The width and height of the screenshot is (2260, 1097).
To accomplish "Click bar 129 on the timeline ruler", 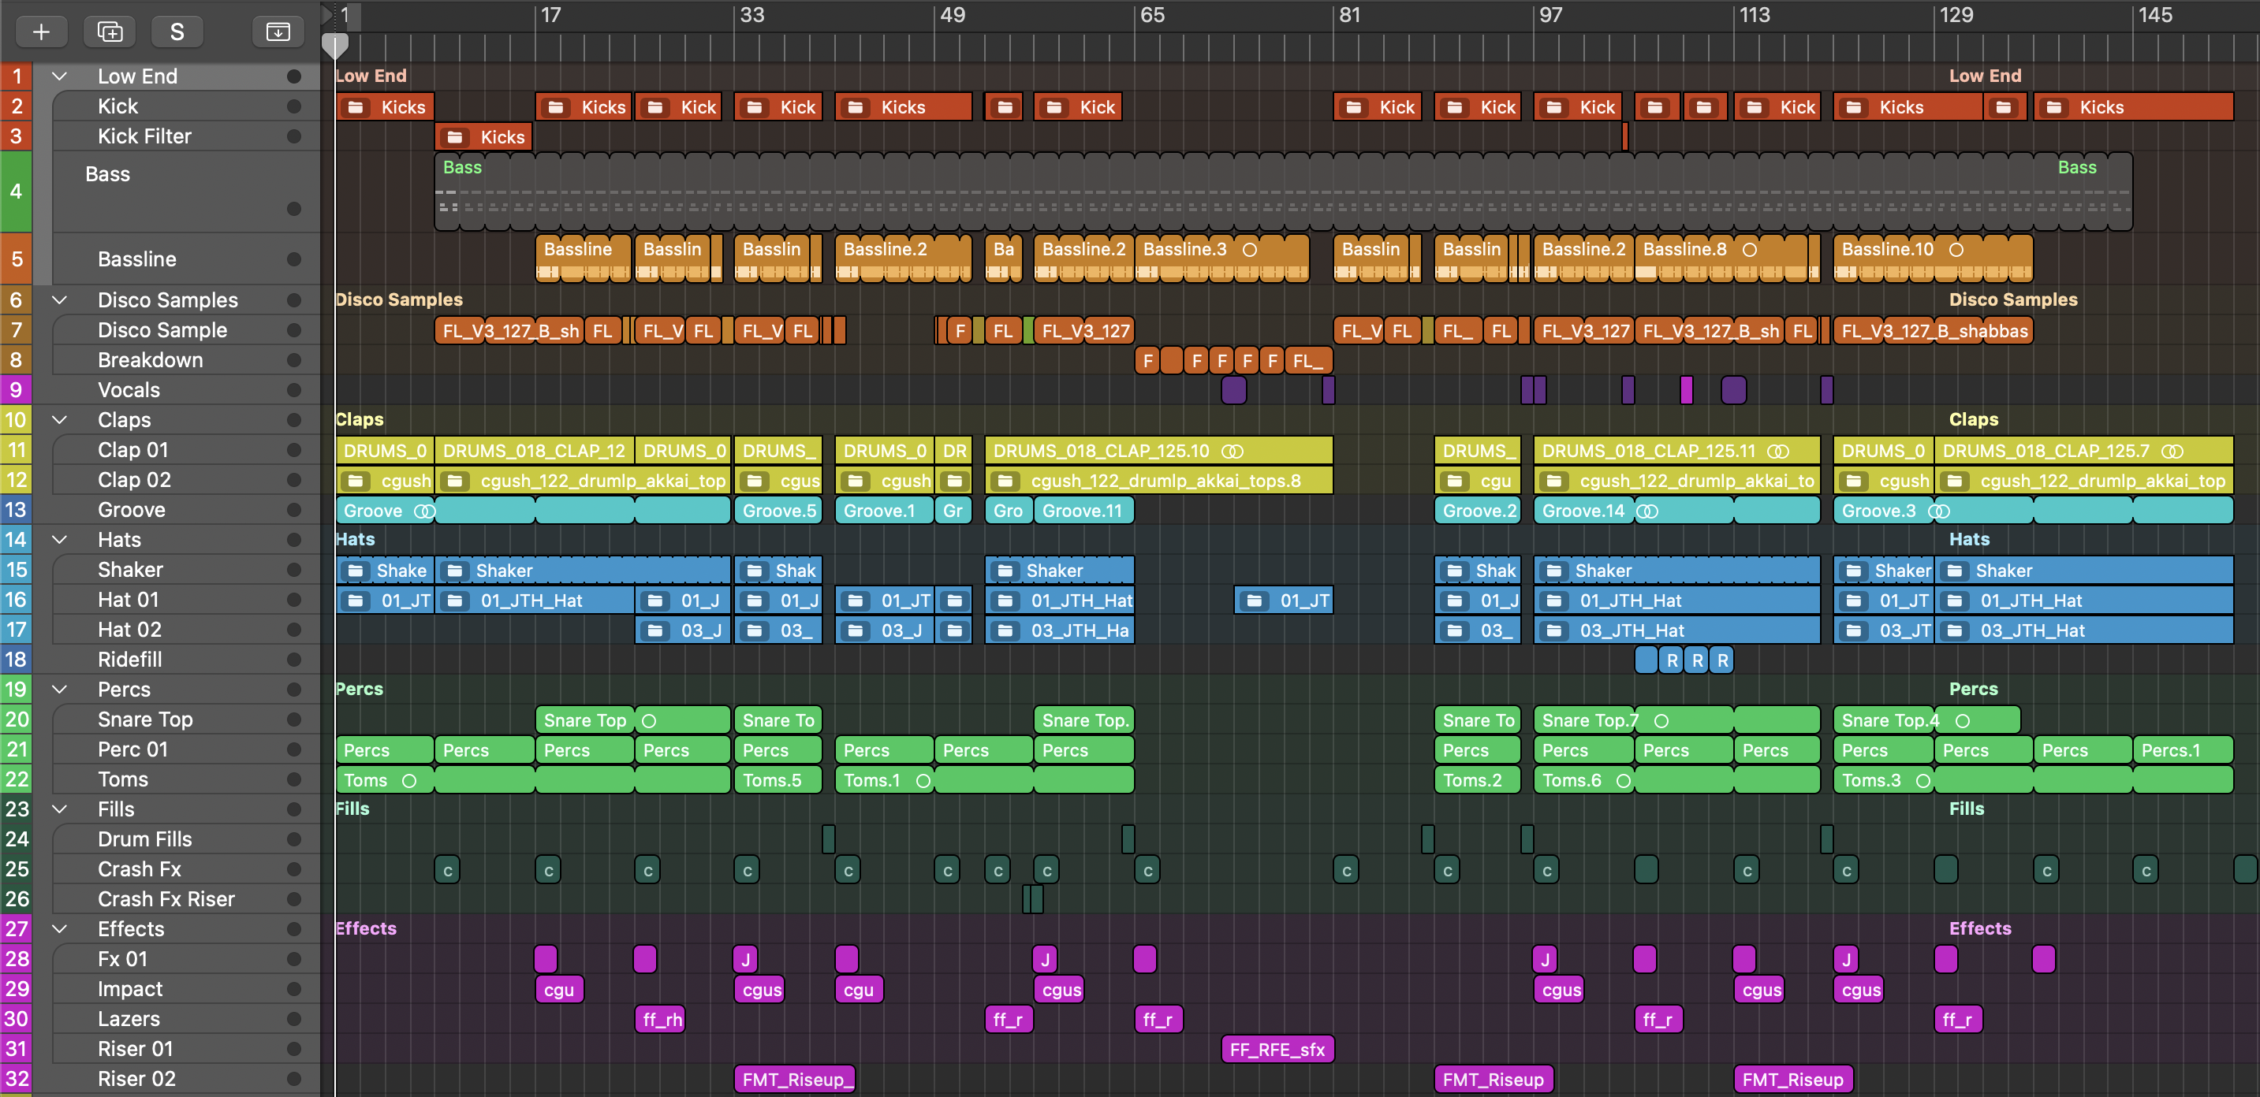I will 1956,15.
